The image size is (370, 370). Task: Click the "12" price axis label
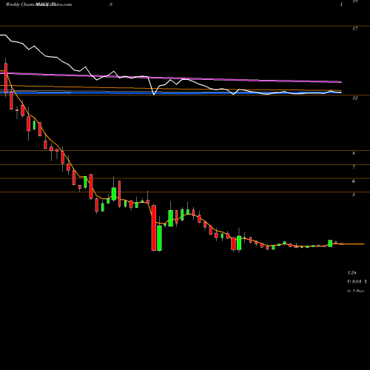tap(354, 98)
